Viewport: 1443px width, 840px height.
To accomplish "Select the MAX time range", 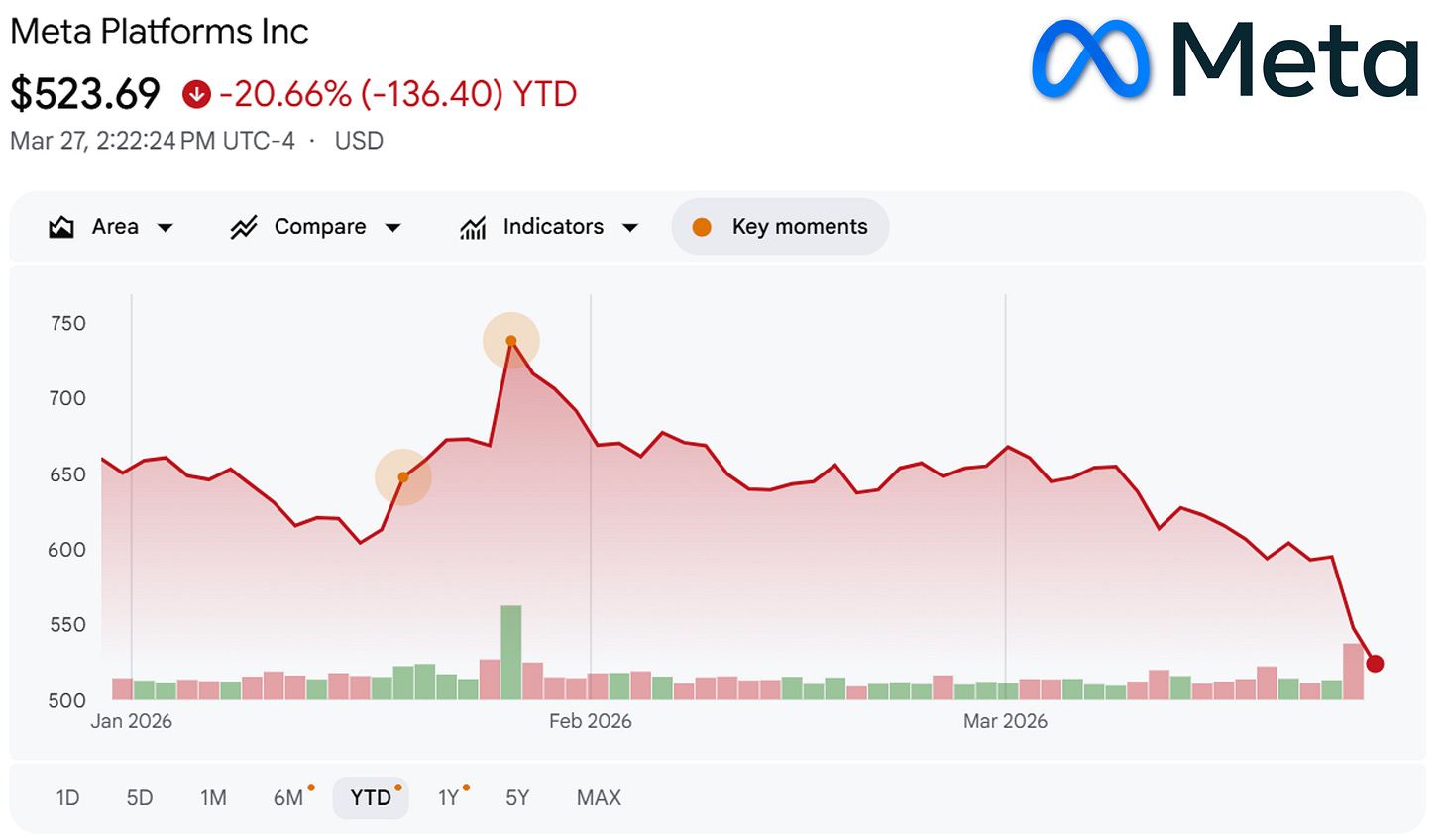I will pos(599,798).
